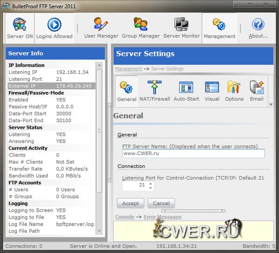Select the Listening IP 192.168.1.34 row
Screen dimensions: 279x253
pos(52,72)
